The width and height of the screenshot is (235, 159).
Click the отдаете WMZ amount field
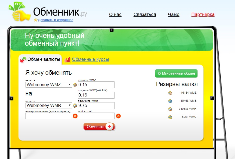point(96,85)
